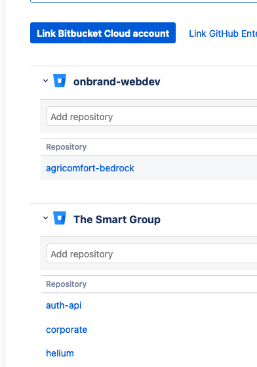Click the Repository column header under onbrand-webdev
The width and height of the screenshot is (257, 367).
point(66,147)
